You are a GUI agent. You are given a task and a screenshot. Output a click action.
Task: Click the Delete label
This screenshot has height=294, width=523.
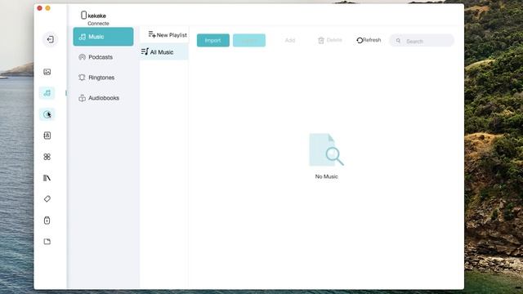[x=334, y=40]
